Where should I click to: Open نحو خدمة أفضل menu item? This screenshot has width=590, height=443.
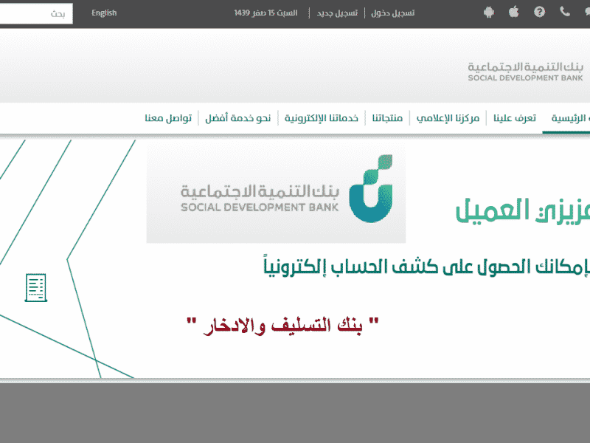[237, 118]
